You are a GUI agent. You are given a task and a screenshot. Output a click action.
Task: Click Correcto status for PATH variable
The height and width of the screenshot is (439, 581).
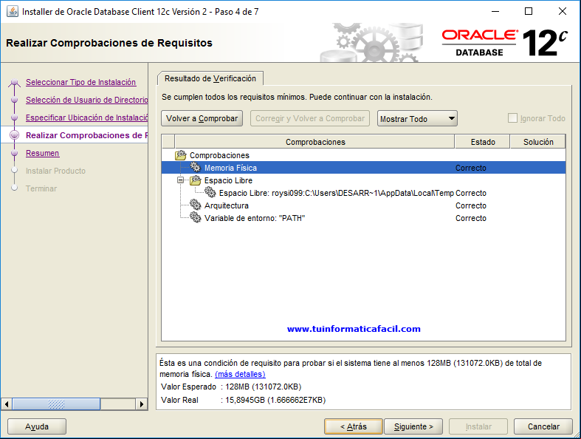[x=471, y=218]
